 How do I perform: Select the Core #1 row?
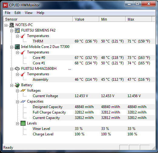pos(94,63)
